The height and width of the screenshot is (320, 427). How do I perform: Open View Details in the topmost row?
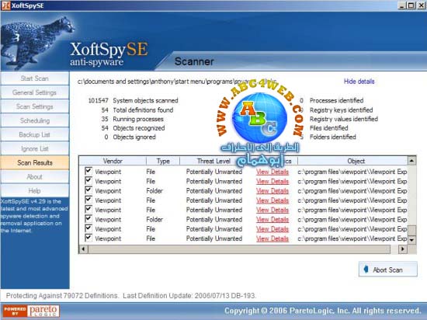pos(273,172)
